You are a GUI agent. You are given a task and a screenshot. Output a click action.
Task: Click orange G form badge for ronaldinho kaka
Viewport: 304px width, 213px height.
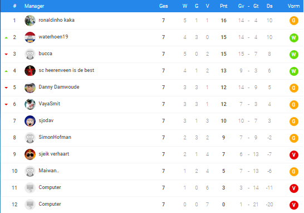coord(294,21)
